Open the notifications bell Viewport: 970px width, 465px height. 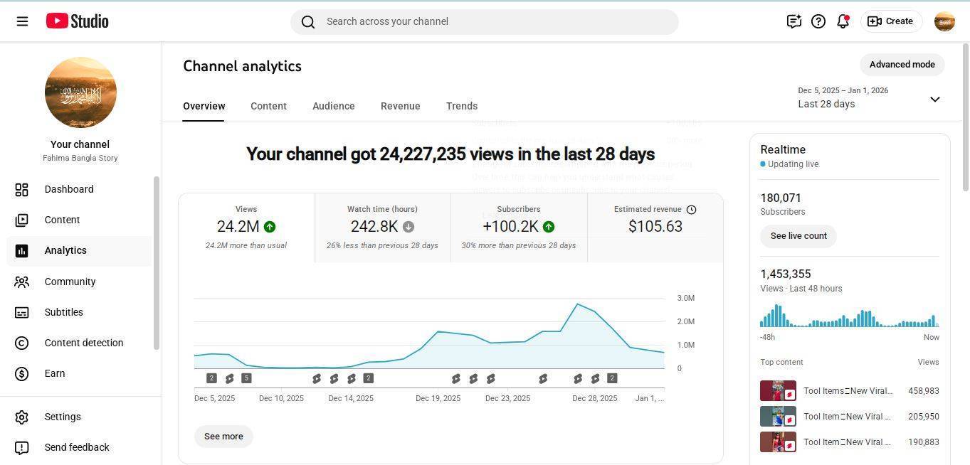pyautogui.click(x=843, y=21)
